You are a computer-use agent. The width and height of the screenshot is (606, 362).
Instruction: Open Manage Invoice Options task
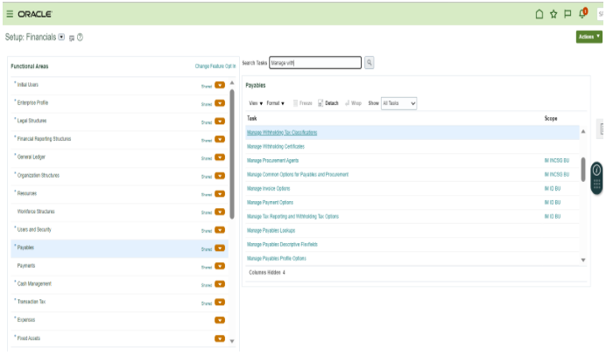268,188
